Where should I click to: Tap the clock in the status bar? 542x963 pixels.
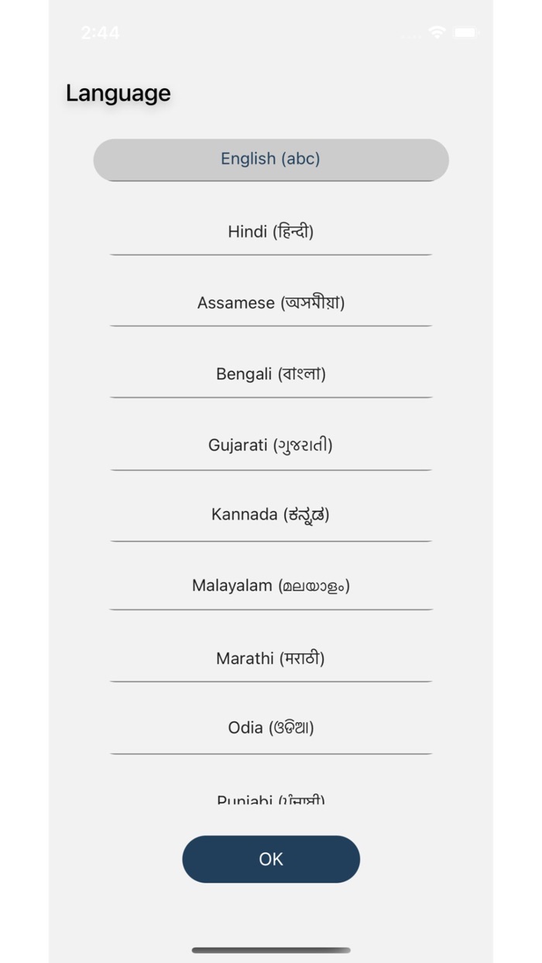100,33
